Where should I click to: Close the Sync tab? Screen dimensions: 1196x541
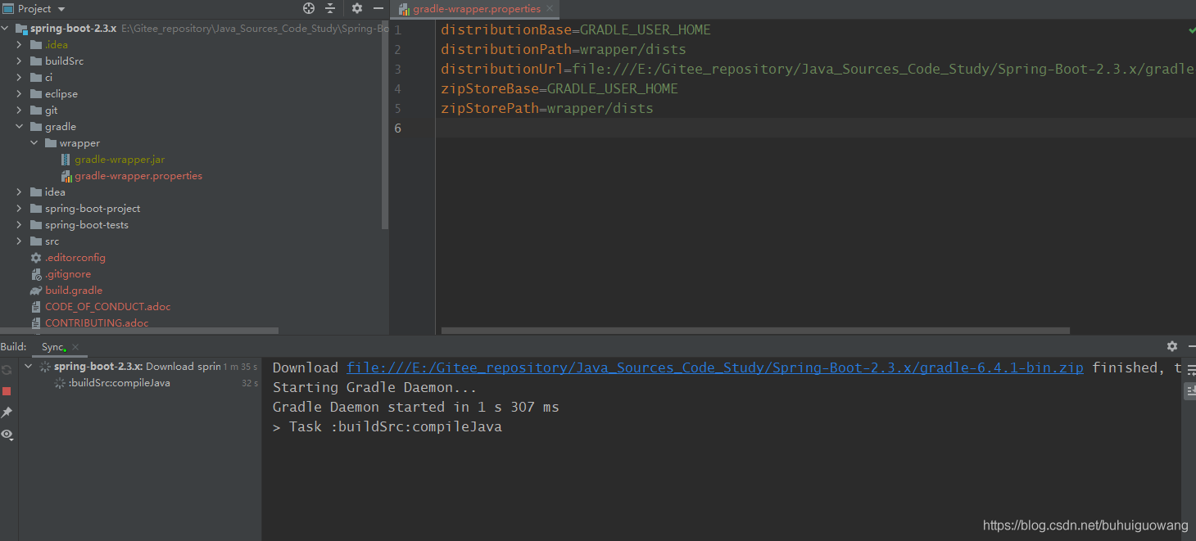pyautogui.click(x=75, y=348)
